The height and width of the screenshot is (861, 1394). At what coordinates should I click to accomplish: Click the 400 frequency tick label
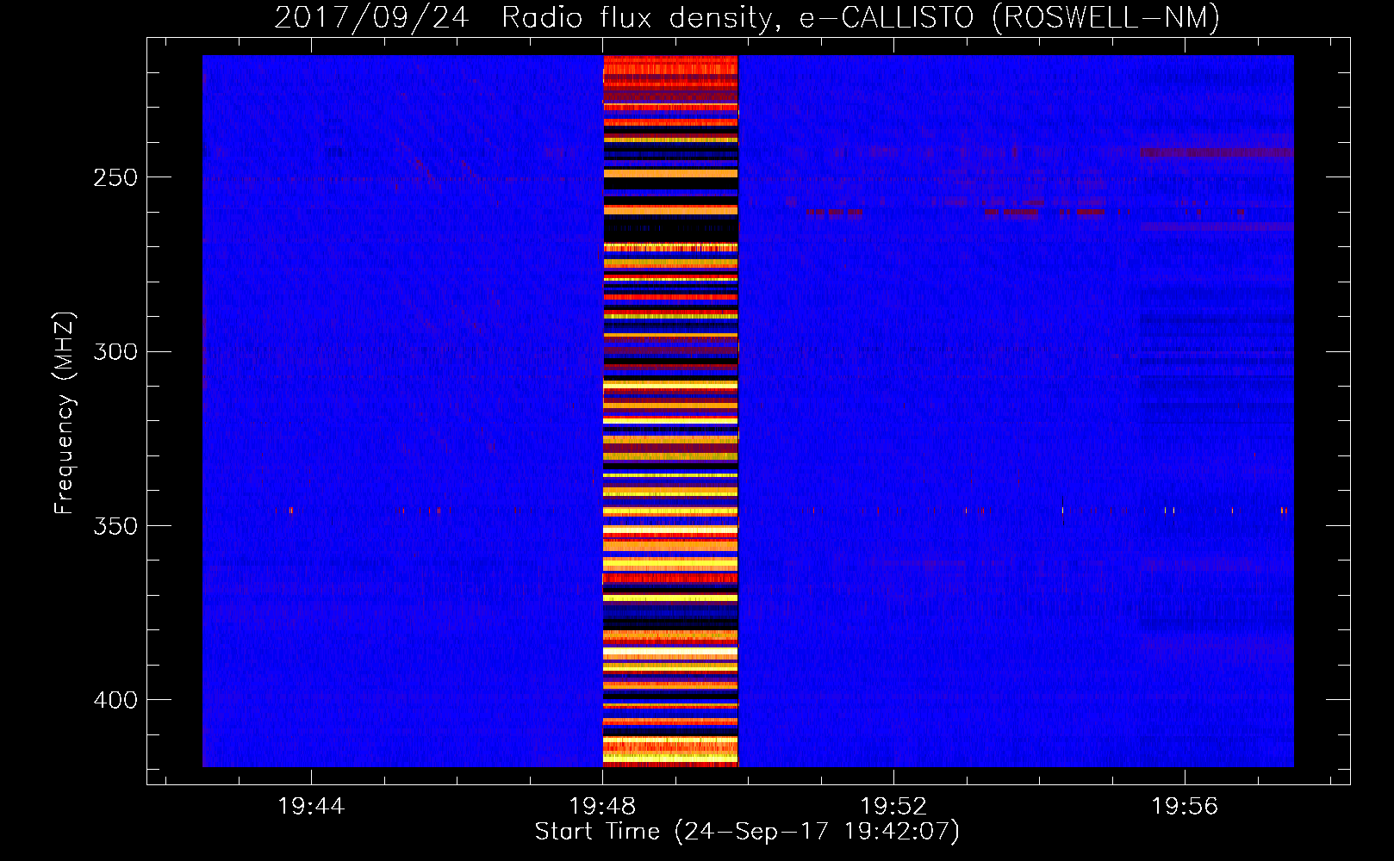[x=115, y=700]
